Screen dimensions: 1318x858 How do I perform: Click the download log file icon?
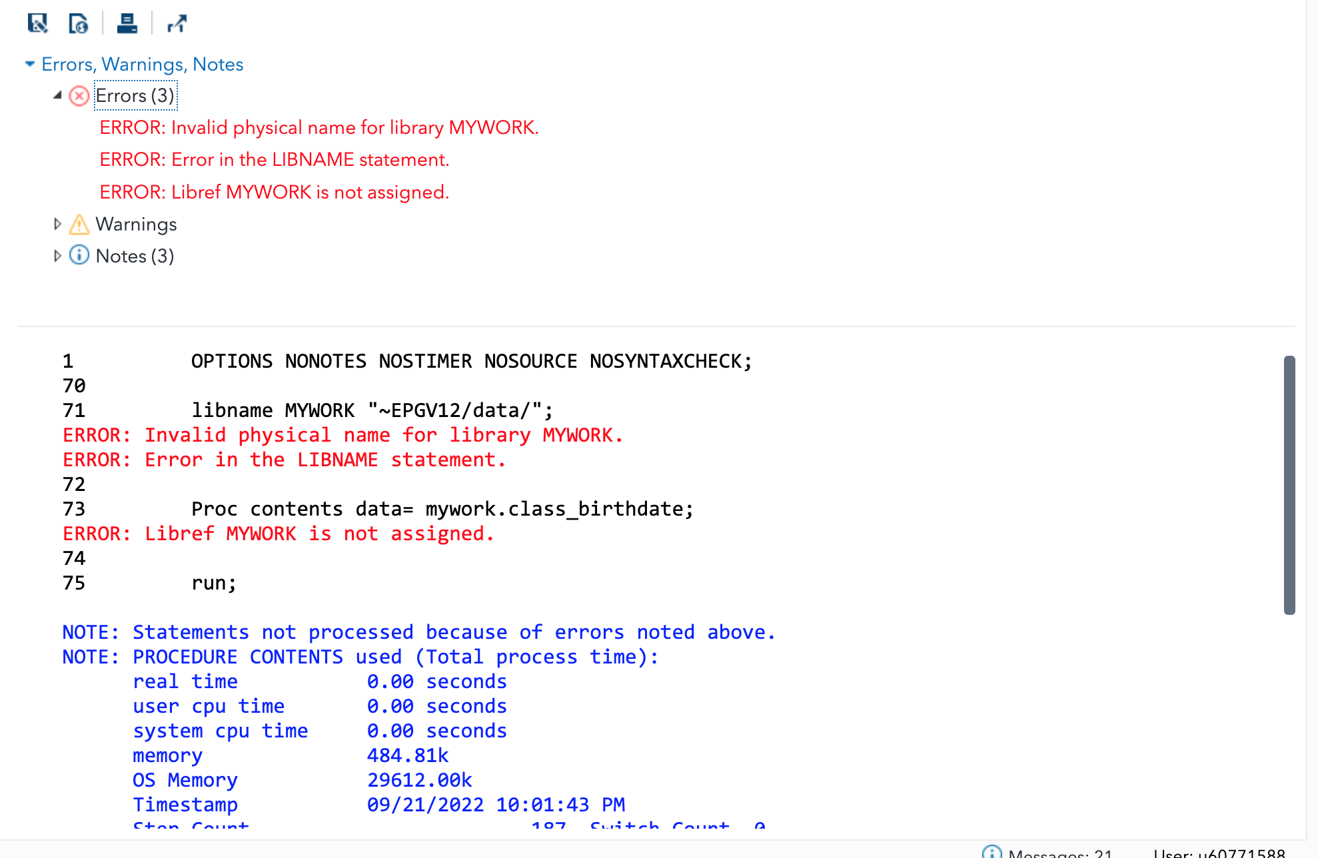point(37,24)
